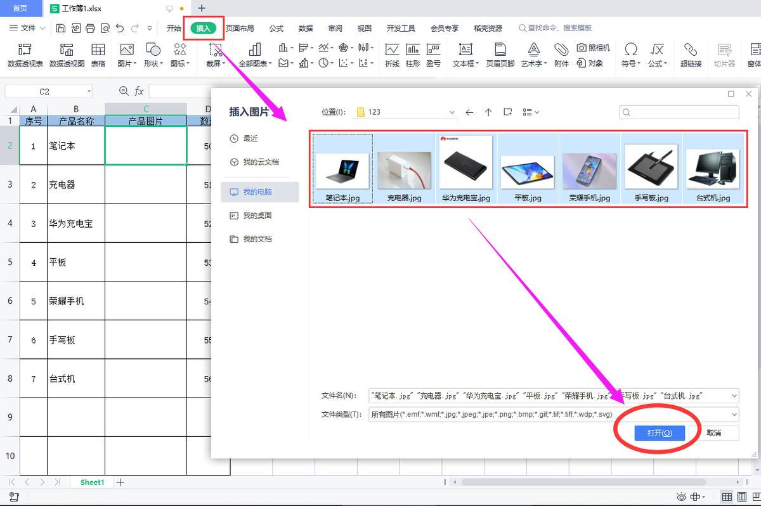Switch to the 开始 home tab
761x506 pixels.
coord(174,28)
